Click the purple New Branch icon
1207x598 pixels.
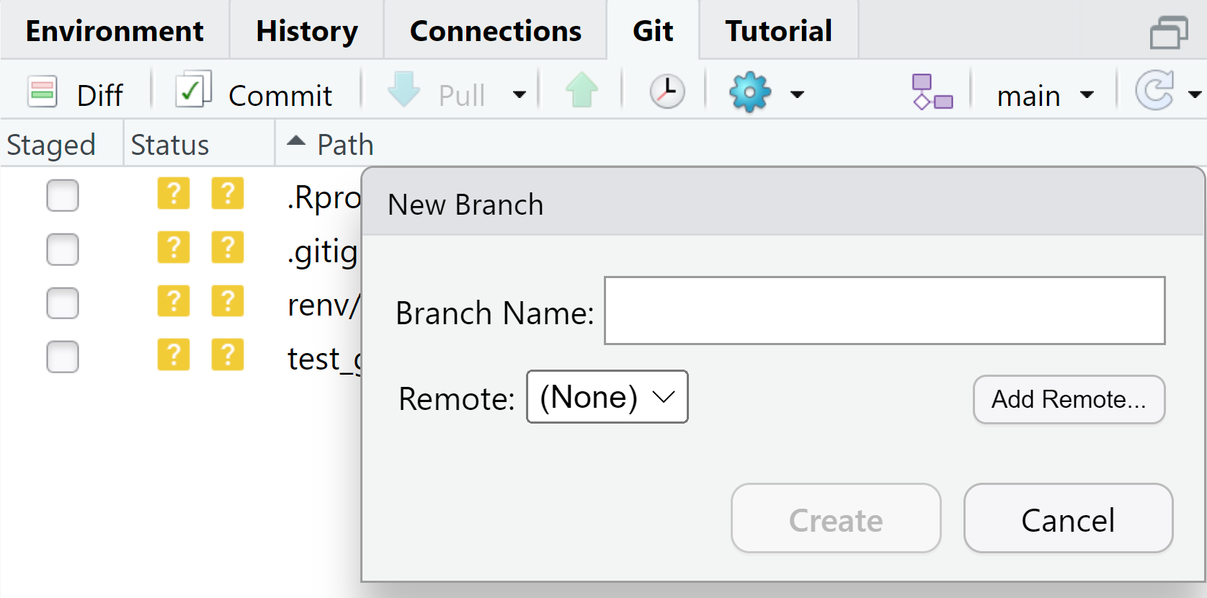click(932, 92)
